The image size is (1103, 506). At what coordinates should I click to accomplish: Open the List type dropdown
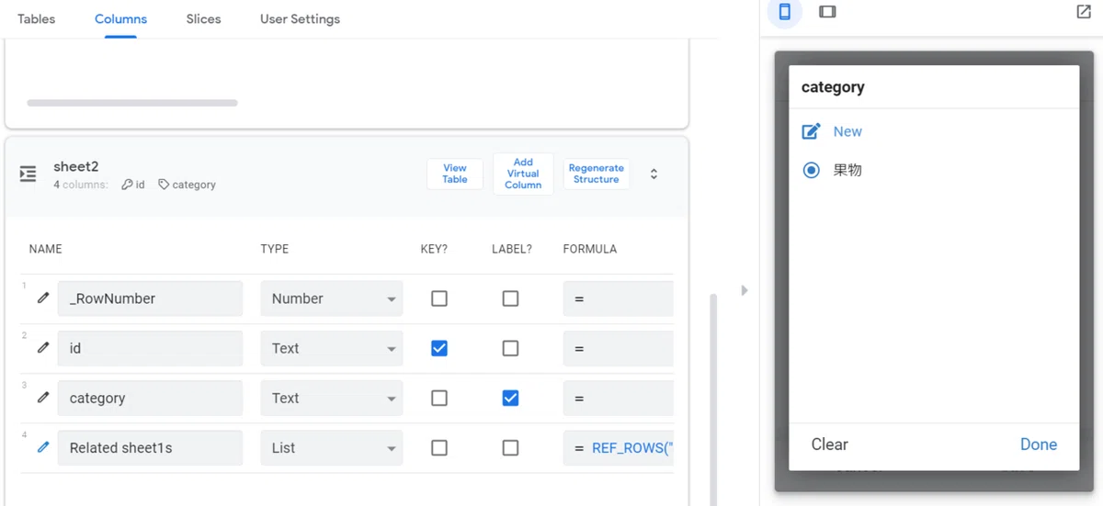pos(332,447)
